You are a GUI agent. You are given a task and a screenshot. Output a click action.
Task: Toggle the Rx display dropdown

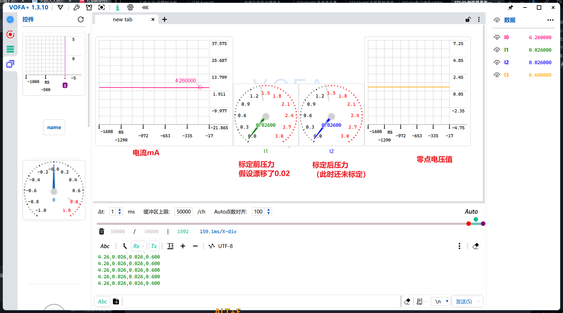pos(139,246)
